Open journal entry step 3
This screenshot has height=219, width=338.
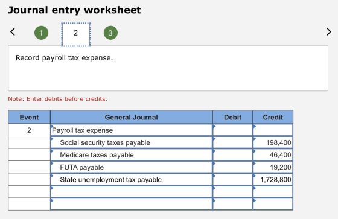110,33
